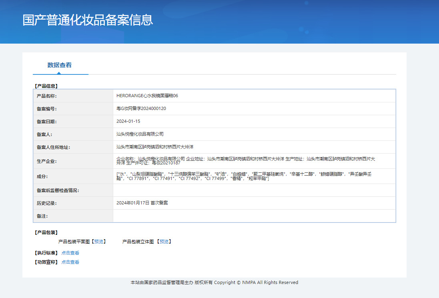This screenshot has width=439, height=298.
Task: Click the ingredients list text in 成分 row
Action: click(x=244, y=176)
